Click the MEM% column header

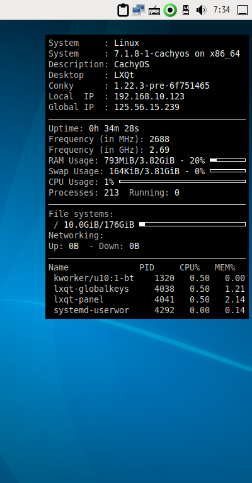click(225, 267)
